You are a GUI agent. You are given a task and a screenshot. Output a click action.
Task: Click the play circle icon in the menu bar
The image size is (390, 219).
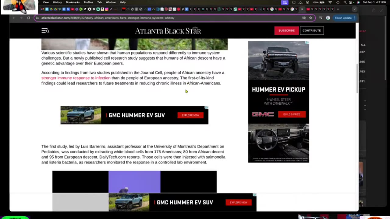(307, 2)
